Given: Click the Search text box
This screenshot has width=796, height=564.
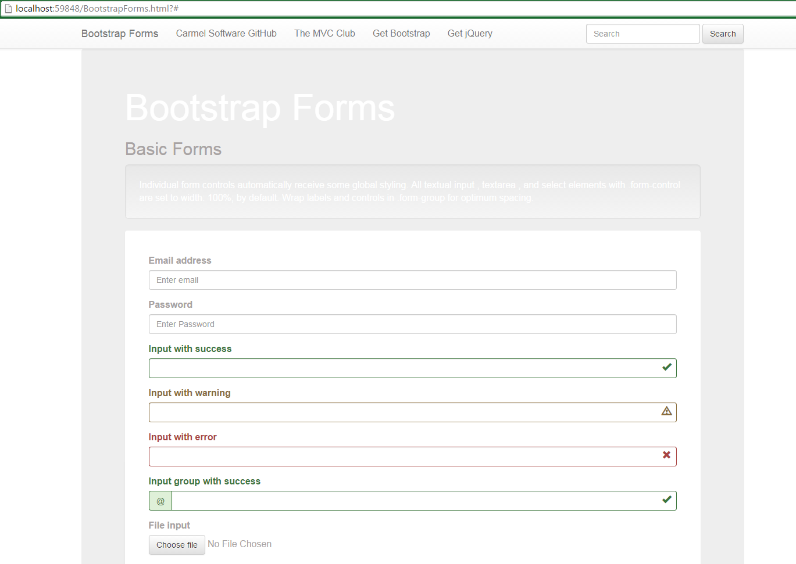Looking at the screenshot, I should pyautogui.click(x=642, y=34).
